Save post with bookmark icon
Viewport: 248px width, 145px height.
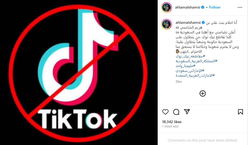240,112
